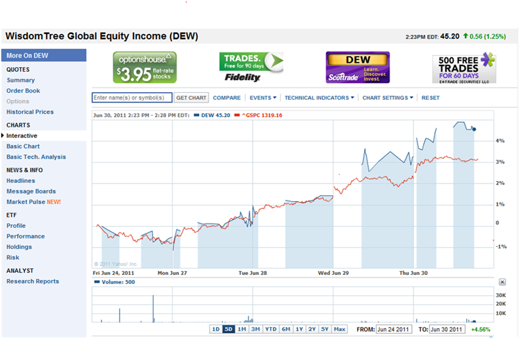Select the 1M time range
The width and height of the screenshot is (523, 339).
click(x=242, y=329)
